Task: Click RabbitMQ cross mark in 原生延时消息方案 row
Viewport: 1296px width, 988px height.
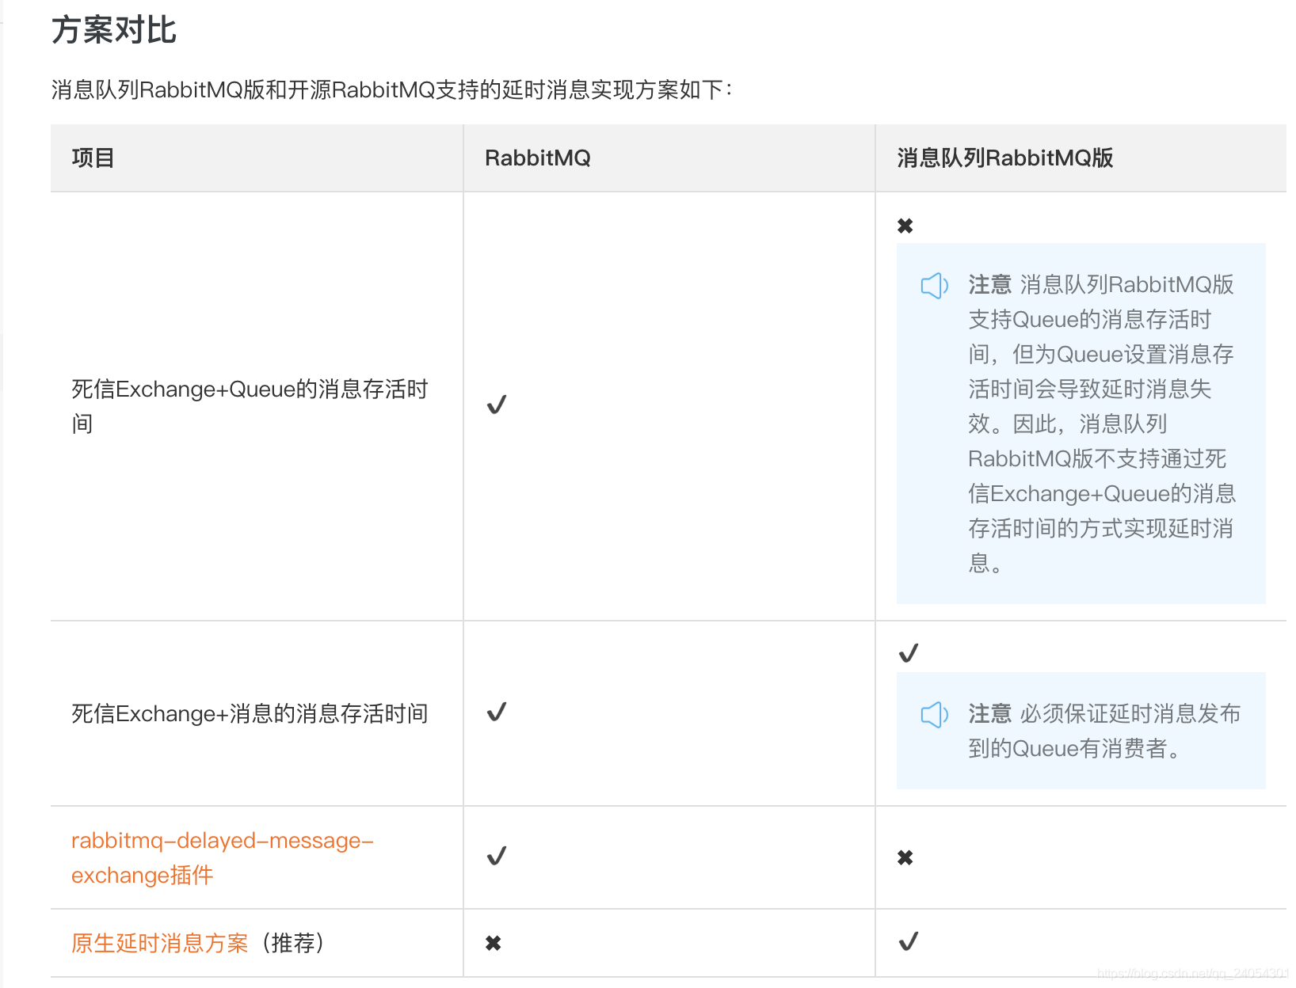Action: coord(494,943)
